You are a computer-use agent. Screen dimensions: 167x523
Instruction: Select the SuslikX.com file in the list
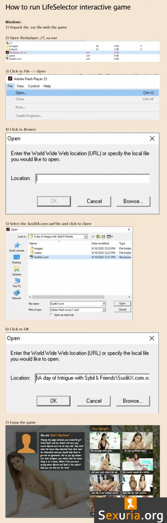(x=41, y=257)
